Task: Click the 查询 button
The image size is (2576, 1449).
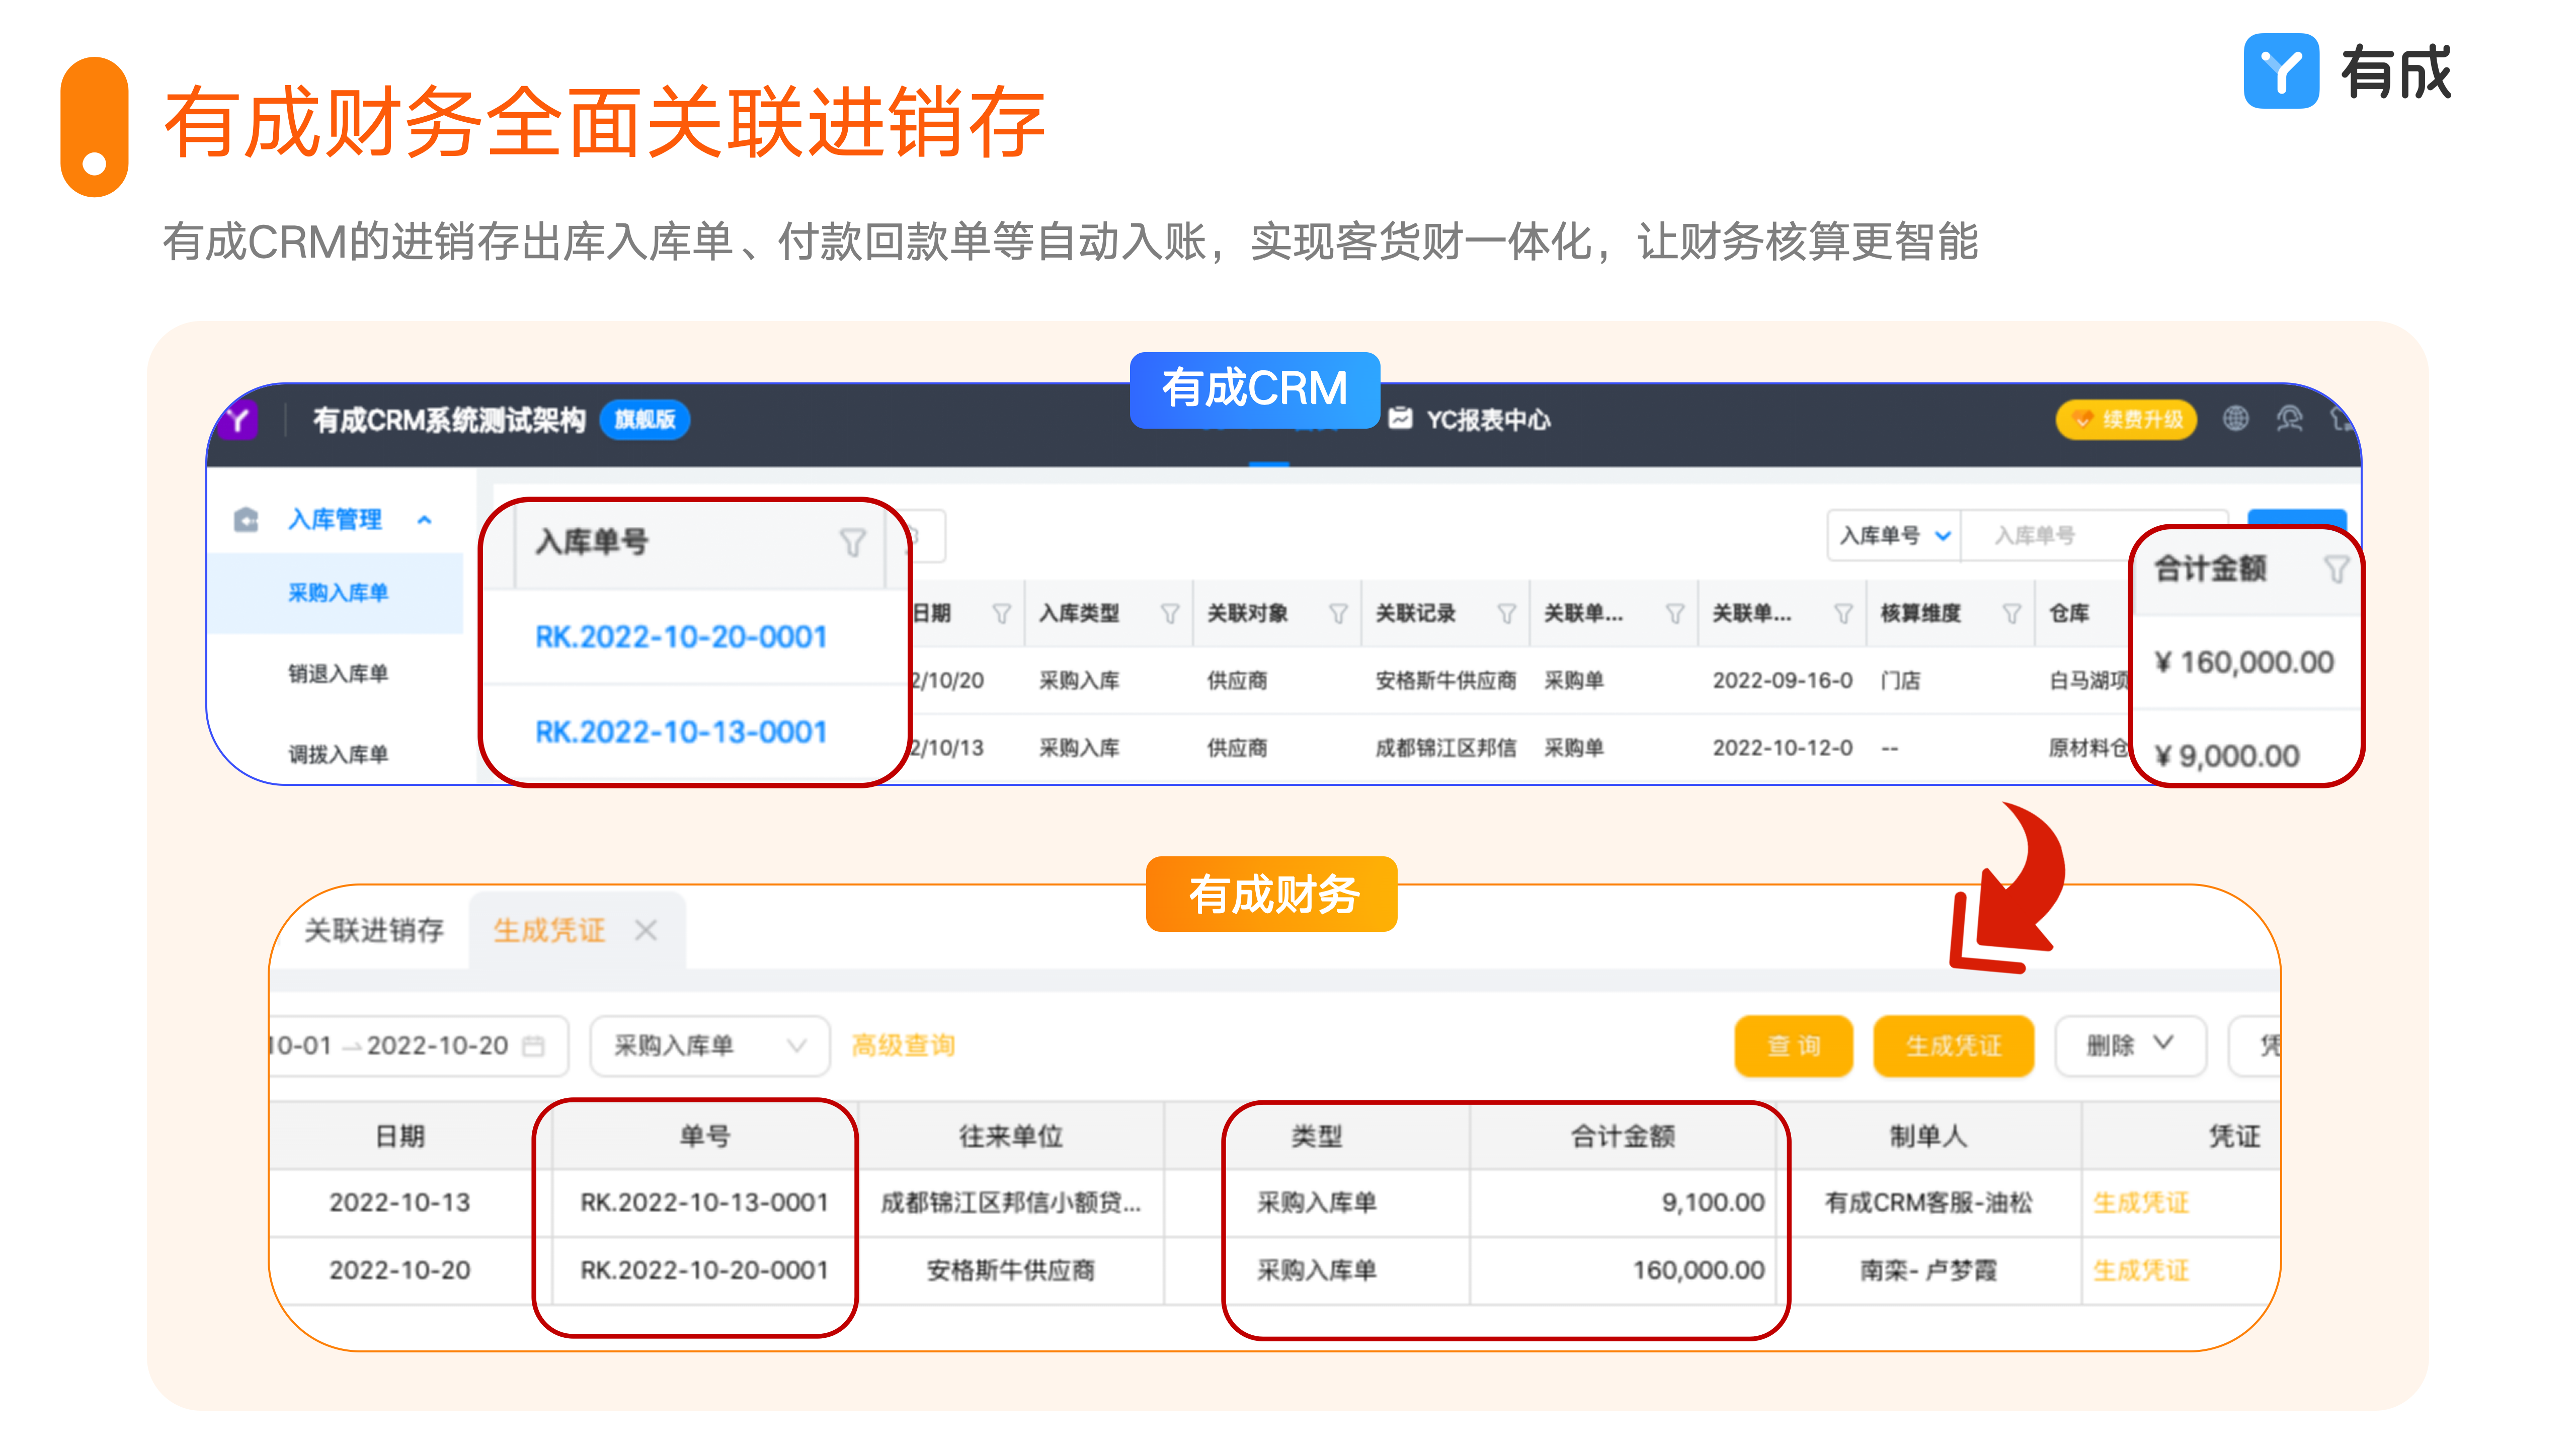Action: tap(1793, 1045)
